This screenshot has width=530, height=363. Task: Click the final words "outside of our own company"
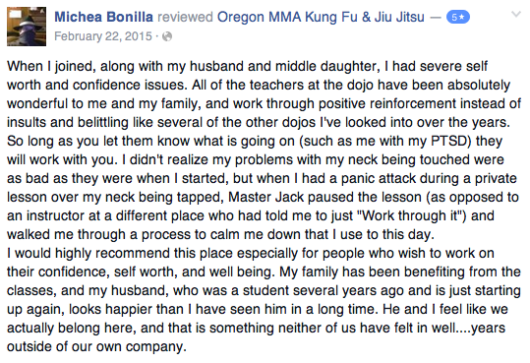point(96,346)
